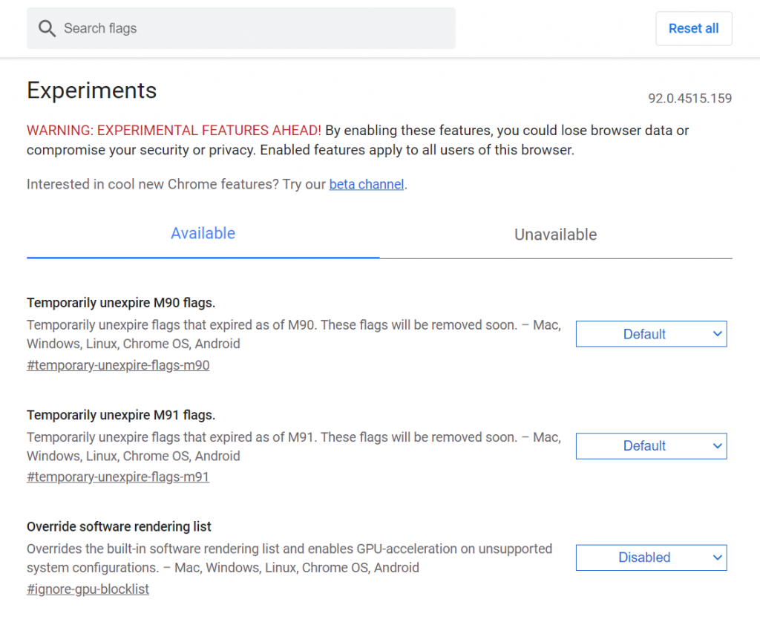Expand the chevron on the Disabled dropdown
This screenshot has width=760, height=628.
point(716,557)
